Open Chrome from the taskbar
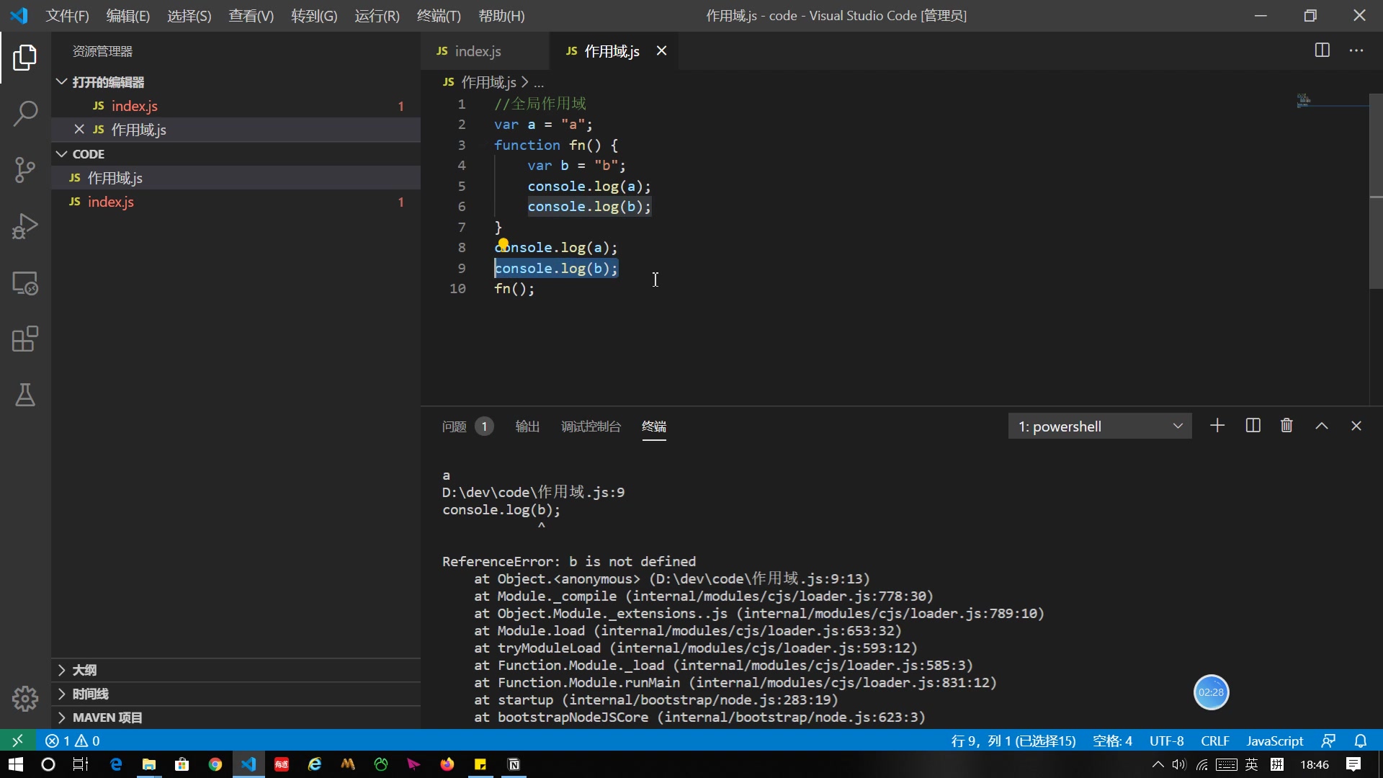This screenshot has width=1383, height=778. pos(215,764)
